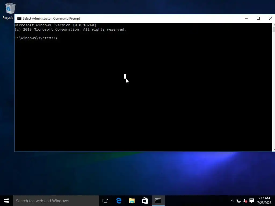Click the 'C:\Windows\system32>' prompt line
The width and height of the screenshot is (275, 206).
36,38
